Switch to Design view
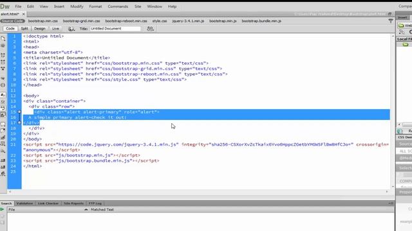Image resolution: width=412 pixels, height=231 pixels. pos(40,28)
